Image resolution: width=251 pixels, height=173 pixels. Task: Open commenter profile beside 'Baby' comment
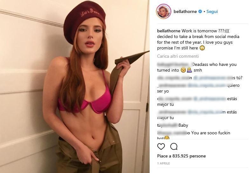167,125
